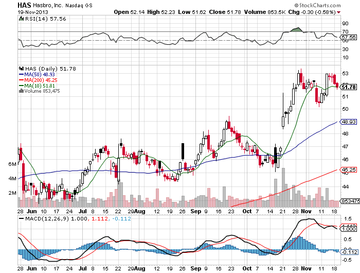This screenshot has width=360, height=273.
Task: Click the 19-Nov-2013 chart date
Action: pyautogui.click(x=33, y=12)
